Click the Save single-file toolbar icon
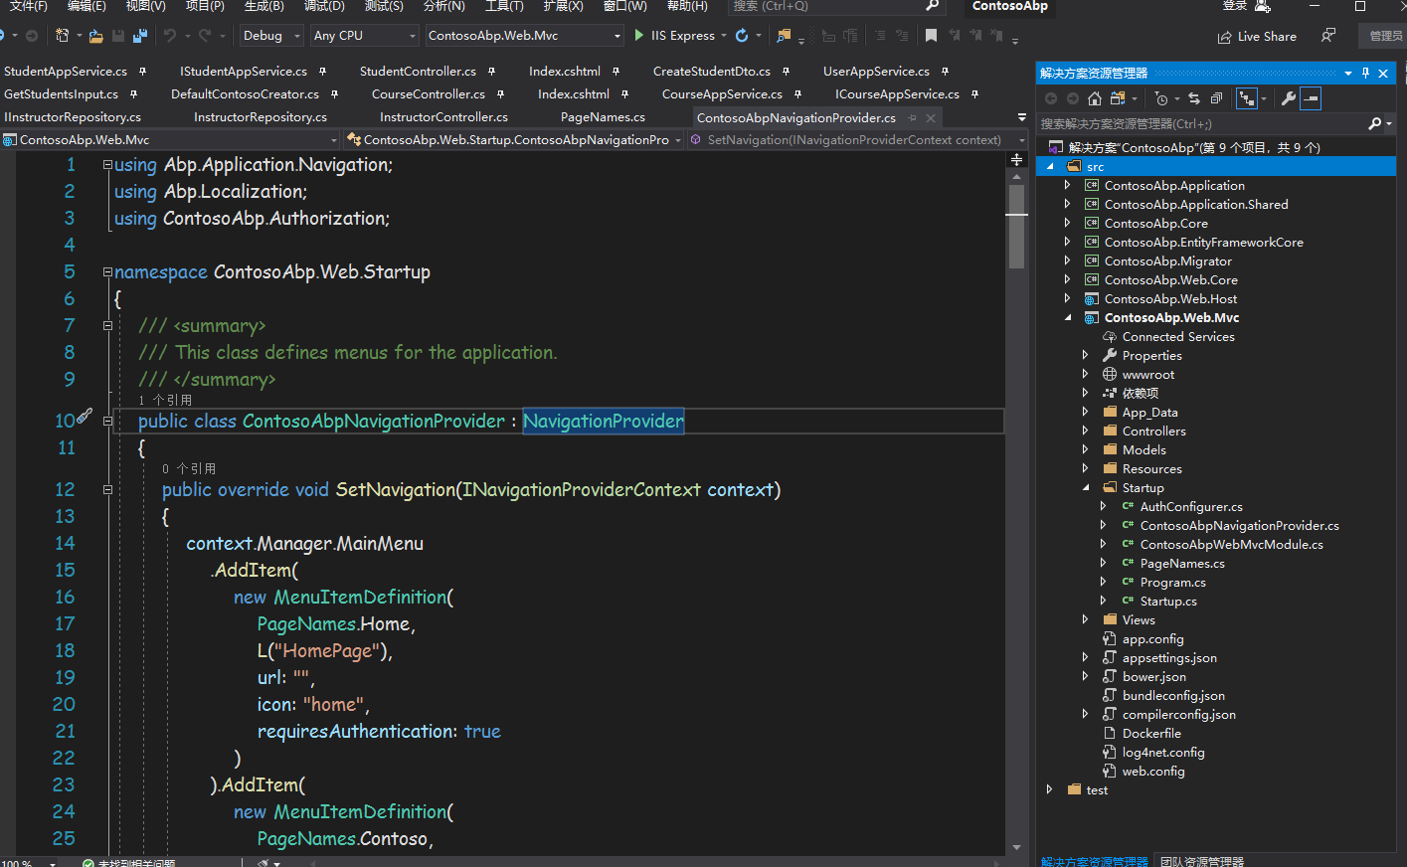This screenshot has height=867, width=1407. pos(118,36)
